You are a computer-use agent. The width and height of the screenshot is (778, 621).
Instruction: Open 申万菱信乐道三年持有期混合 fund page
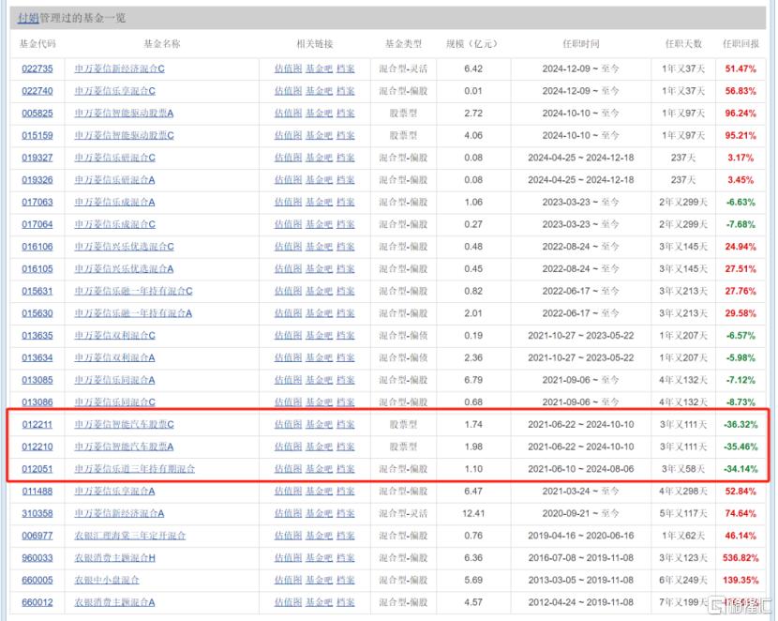pos(134,469)
